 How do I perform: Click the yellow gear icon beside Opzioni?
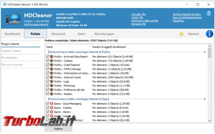click(x=181, y=34)
